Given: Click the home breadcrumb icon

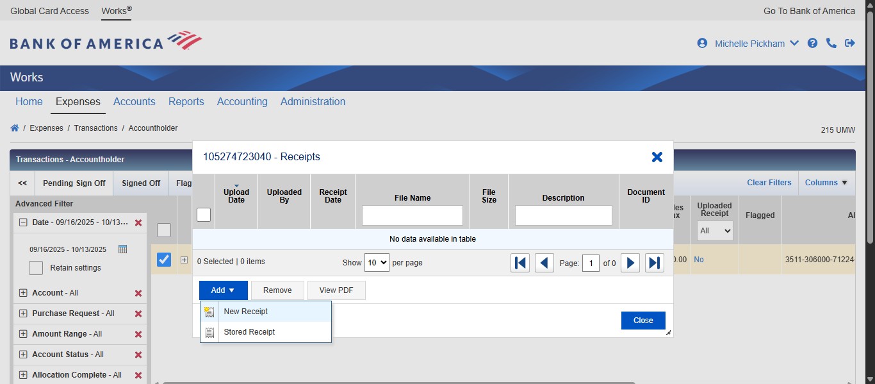Looking at the screenshot, I should (14, 128).
